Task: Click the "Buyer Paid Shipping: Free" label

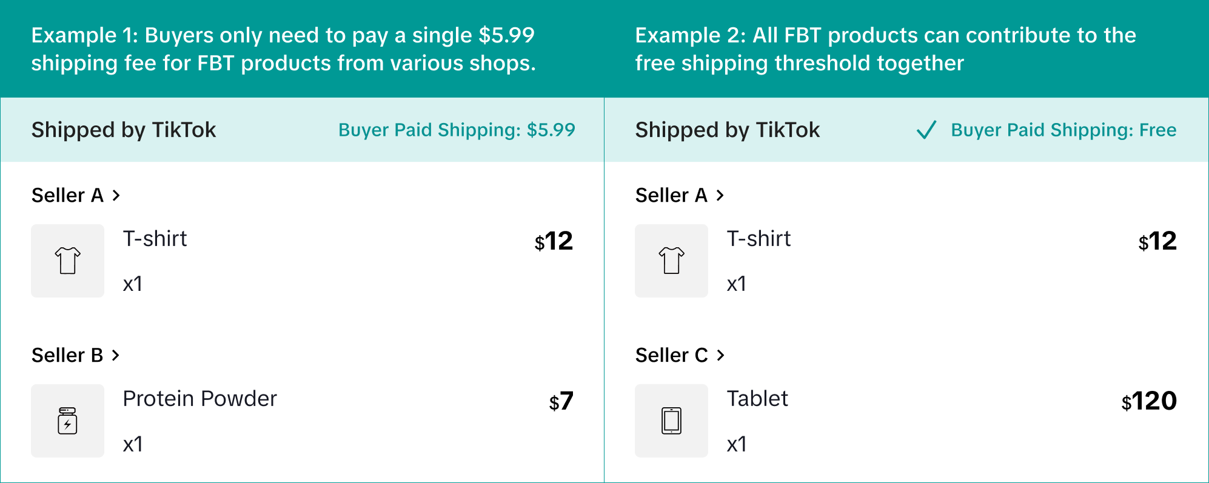Action: 1063,130
